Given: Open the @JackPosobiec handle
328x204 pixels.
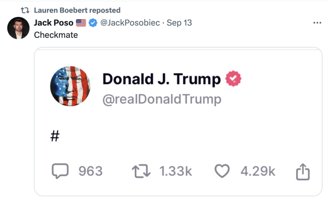Looking at the screenshot, I should coord(130,23).
